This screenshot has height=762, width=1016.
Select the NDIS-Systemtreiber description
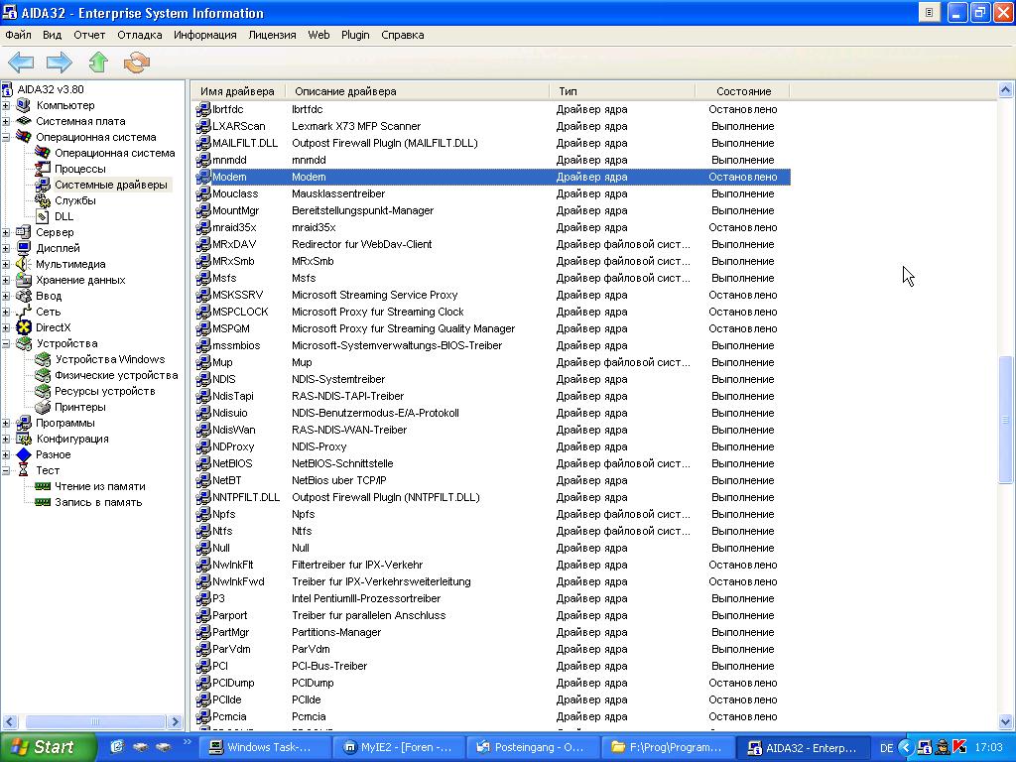(x=338, y=379)
